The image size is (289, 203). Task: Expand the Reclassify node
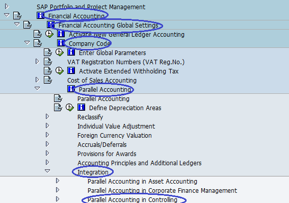pyautogui.click(x=47, y=116)
